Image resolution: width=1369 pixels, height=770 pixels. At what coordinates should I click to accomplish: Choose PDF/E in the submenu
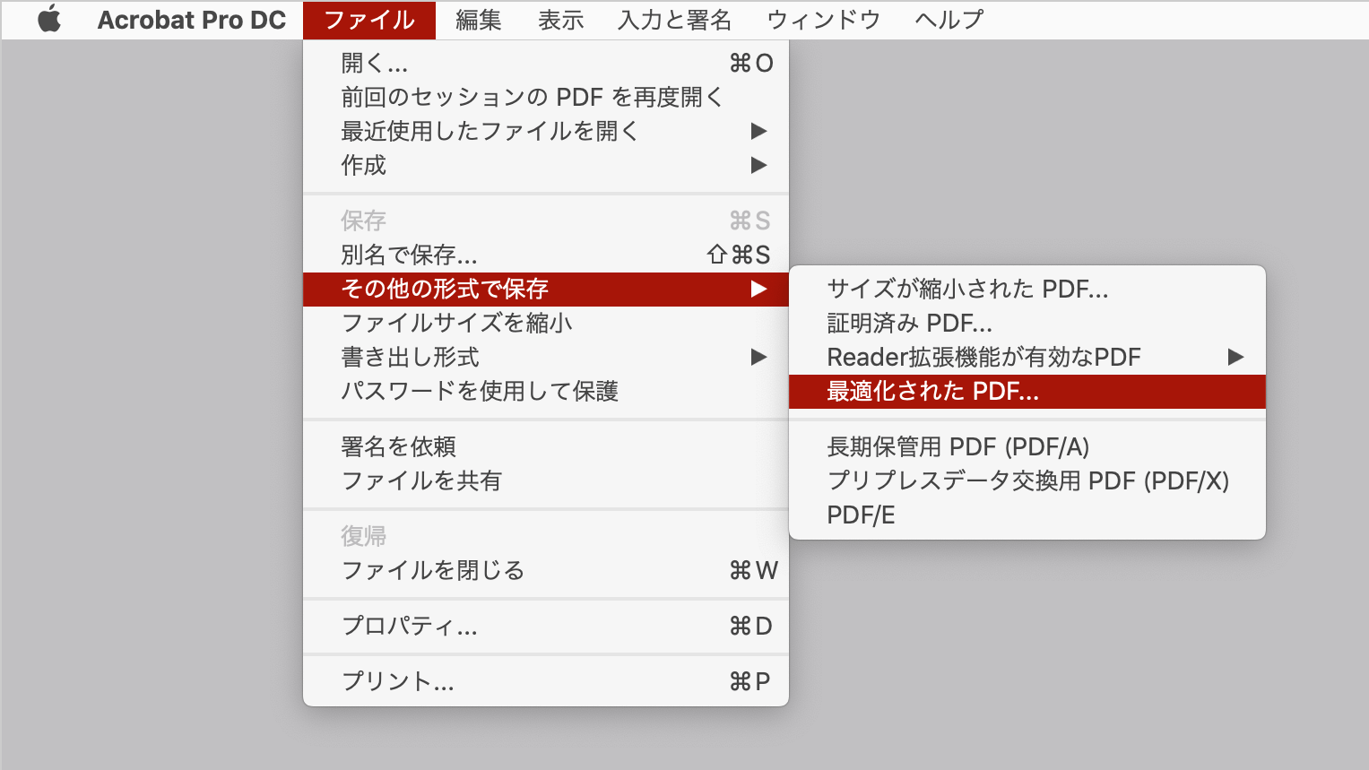(x=1027, y=515)
